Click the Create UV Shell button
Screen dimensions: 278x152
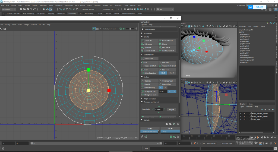click(149, 66)
